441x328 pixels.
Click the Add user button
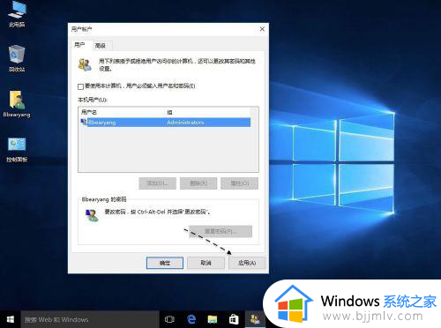(158, 183)
